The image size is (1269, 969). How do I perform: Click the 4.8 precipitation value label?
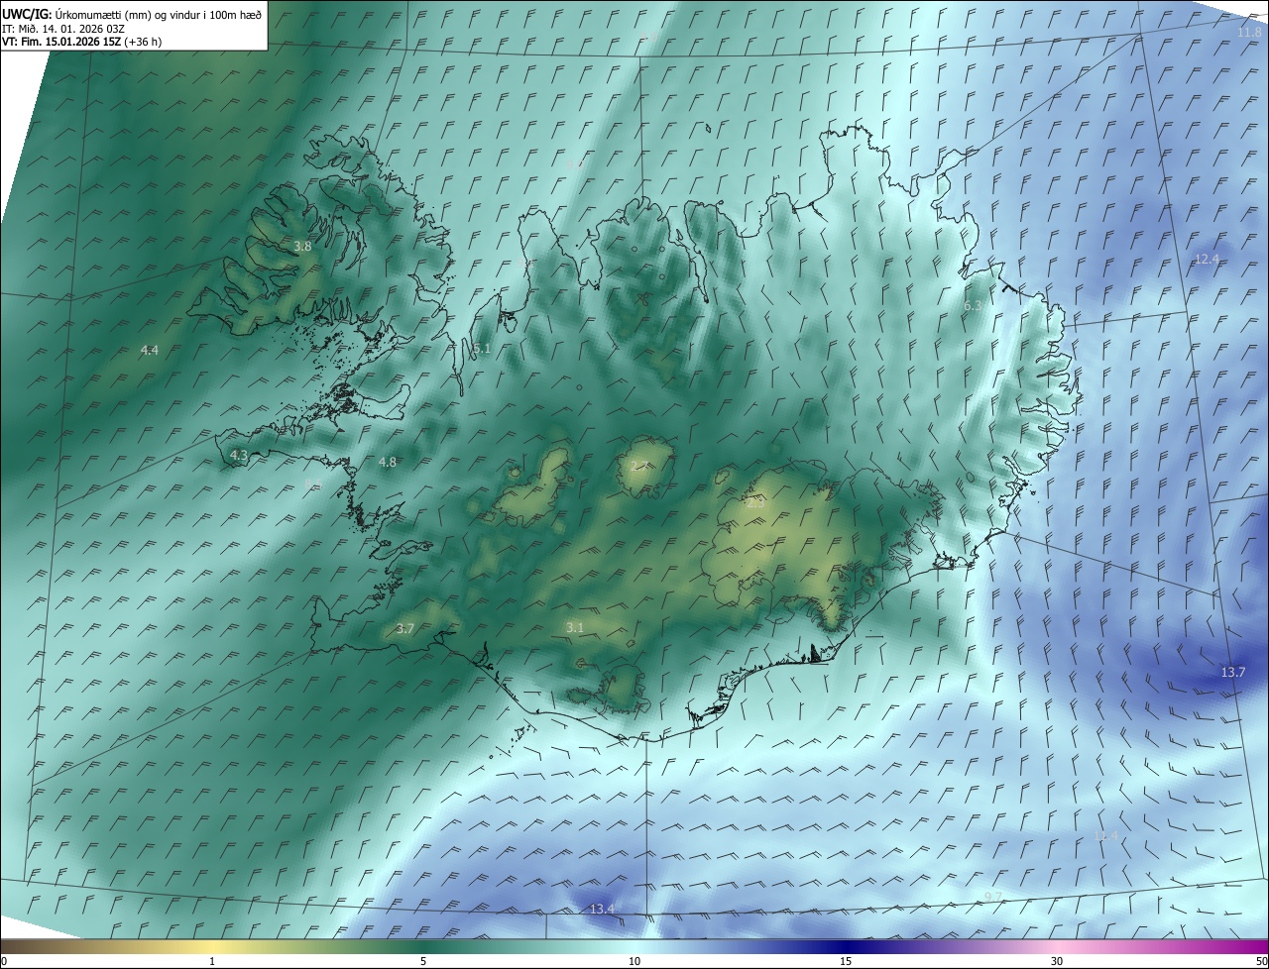[387, 462]
